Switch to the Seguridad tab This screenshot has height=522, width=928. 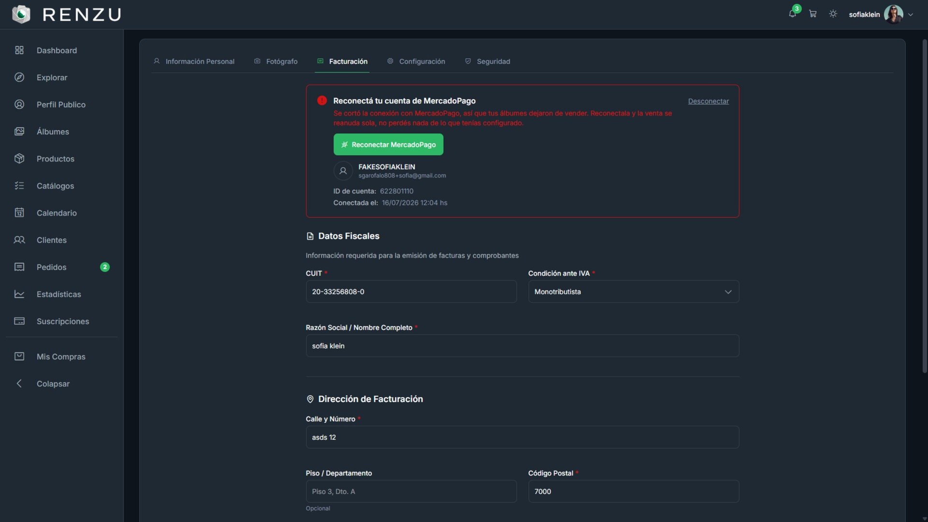point(488,61)
